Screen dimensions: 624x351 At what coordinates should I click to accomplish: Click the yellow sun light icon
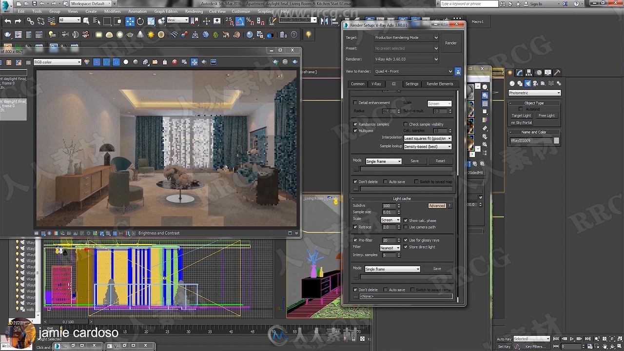[x=151, y=35]
